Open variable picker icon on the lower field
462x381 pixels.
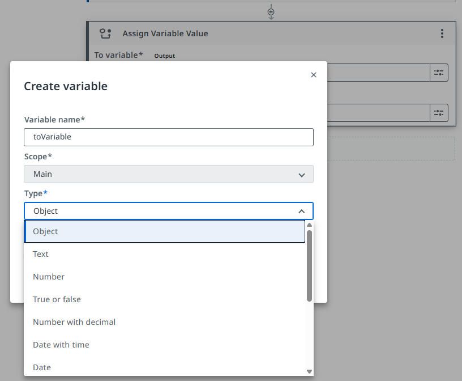coord(439,112)
